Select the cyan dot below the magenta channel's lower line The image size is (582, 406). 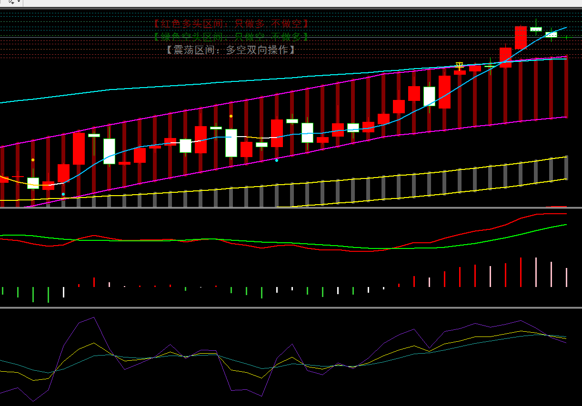click(277, 160)
